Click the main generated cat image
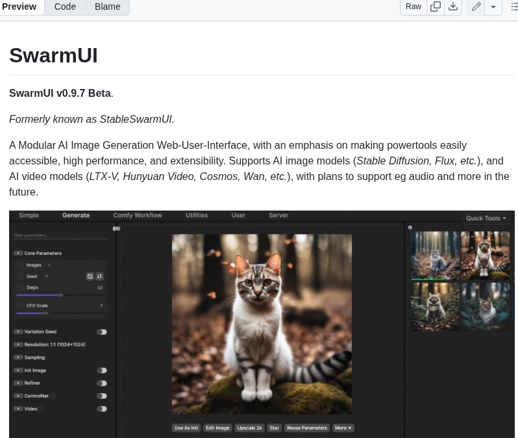 [262, 324]
